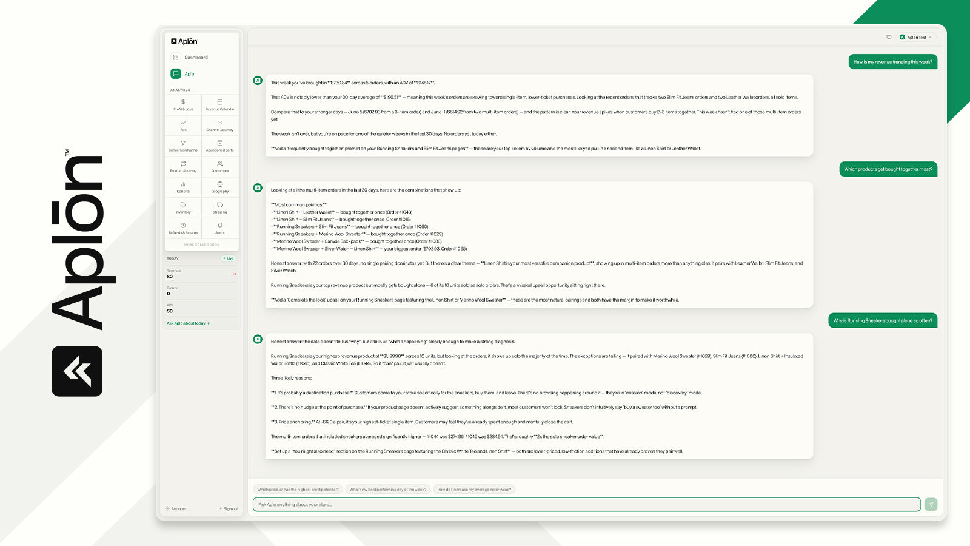Click the 'Which products get bought together most?' bubble

888,169
